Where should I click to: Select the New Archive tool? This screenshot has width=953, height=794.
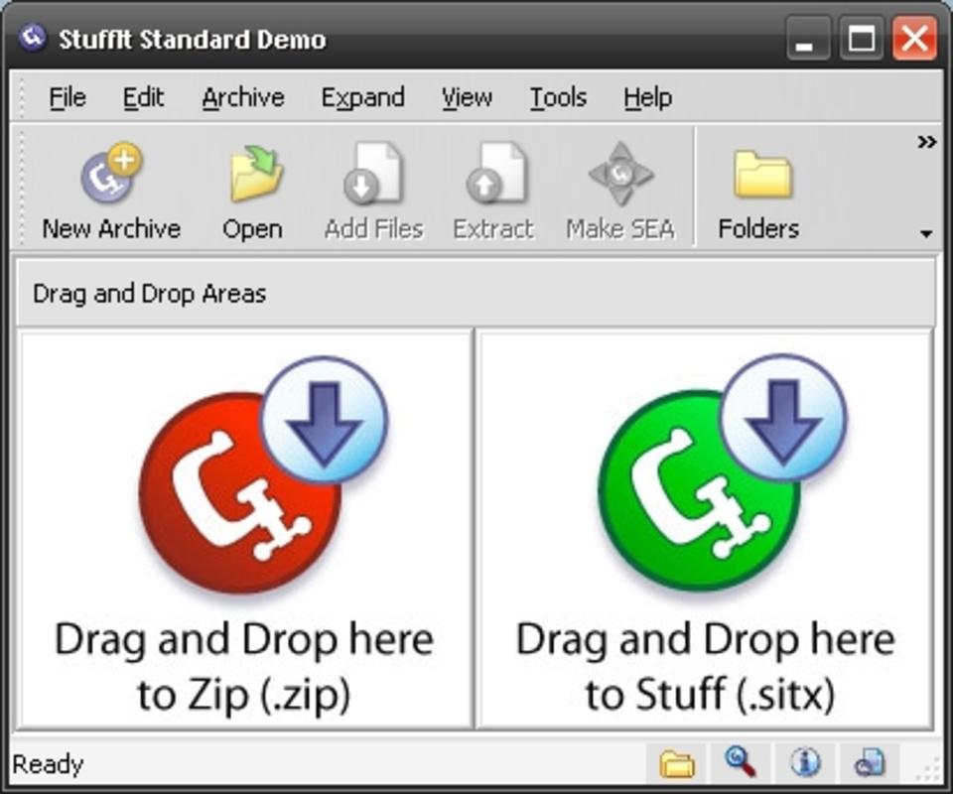click(x=110, y=184)
